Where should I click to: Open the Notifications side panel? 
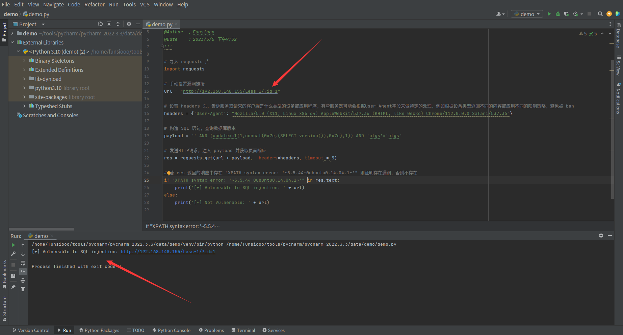click(618, 98)
